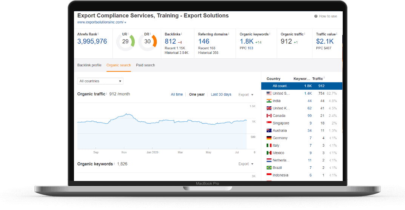Image resolution: width=405 pixels, height=210 pixels.
Task: Click the DR info icon
Action: pyautogui.click(x=150, y=34)
